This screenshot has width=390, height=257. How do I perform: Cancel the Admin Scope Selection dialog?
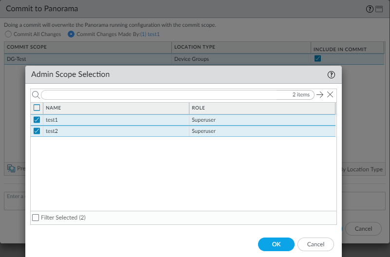coord(316,244)
